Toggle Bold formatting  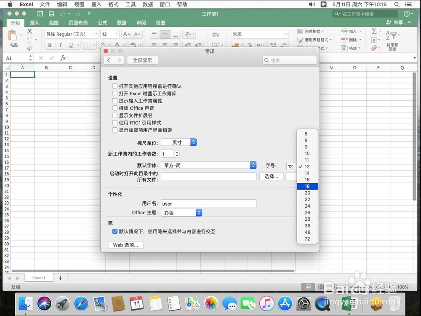(50, 45)
